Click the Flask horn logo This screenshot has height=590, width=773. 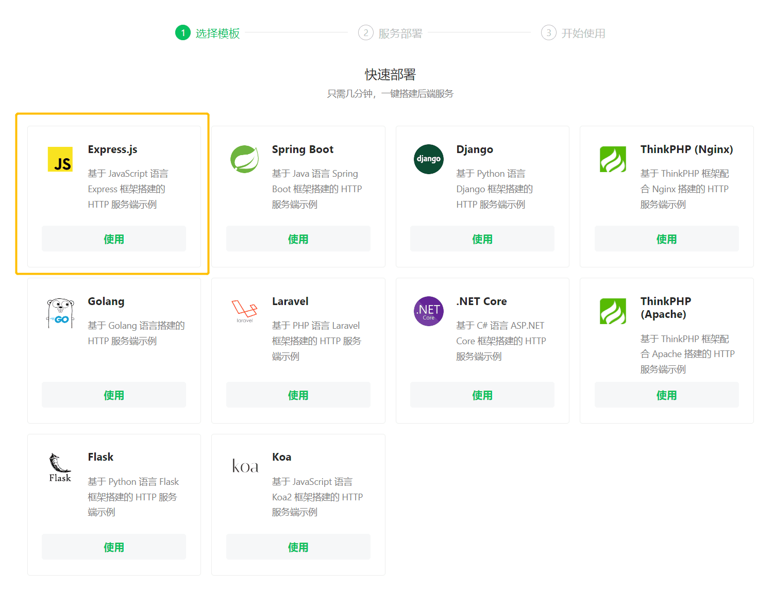click(60, 467)
